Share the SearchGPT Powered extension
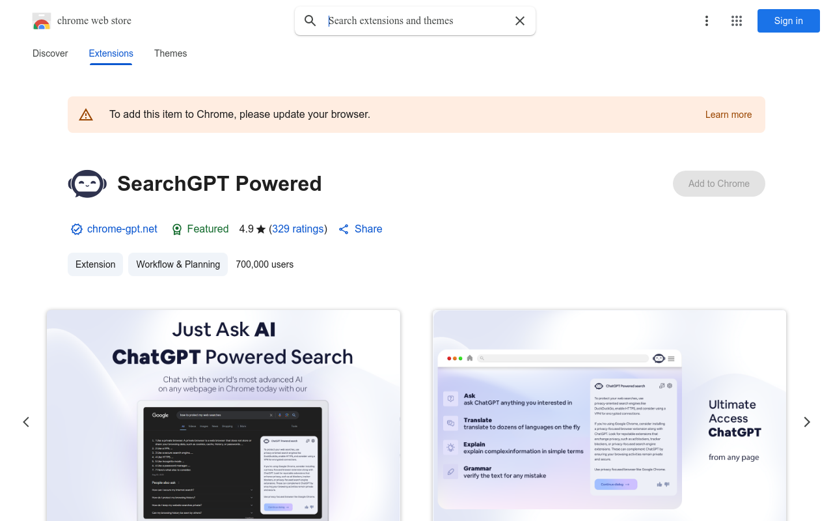Viewport: 833px width, 521px height. pyautogui.click(x=360, y=229)
